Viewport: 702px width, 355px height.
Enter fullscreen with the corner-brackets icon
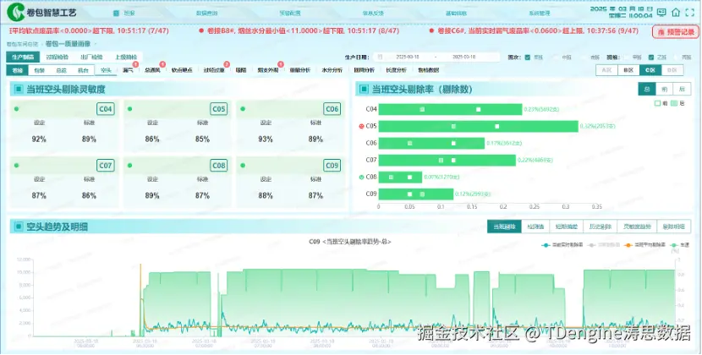(690, 12)
